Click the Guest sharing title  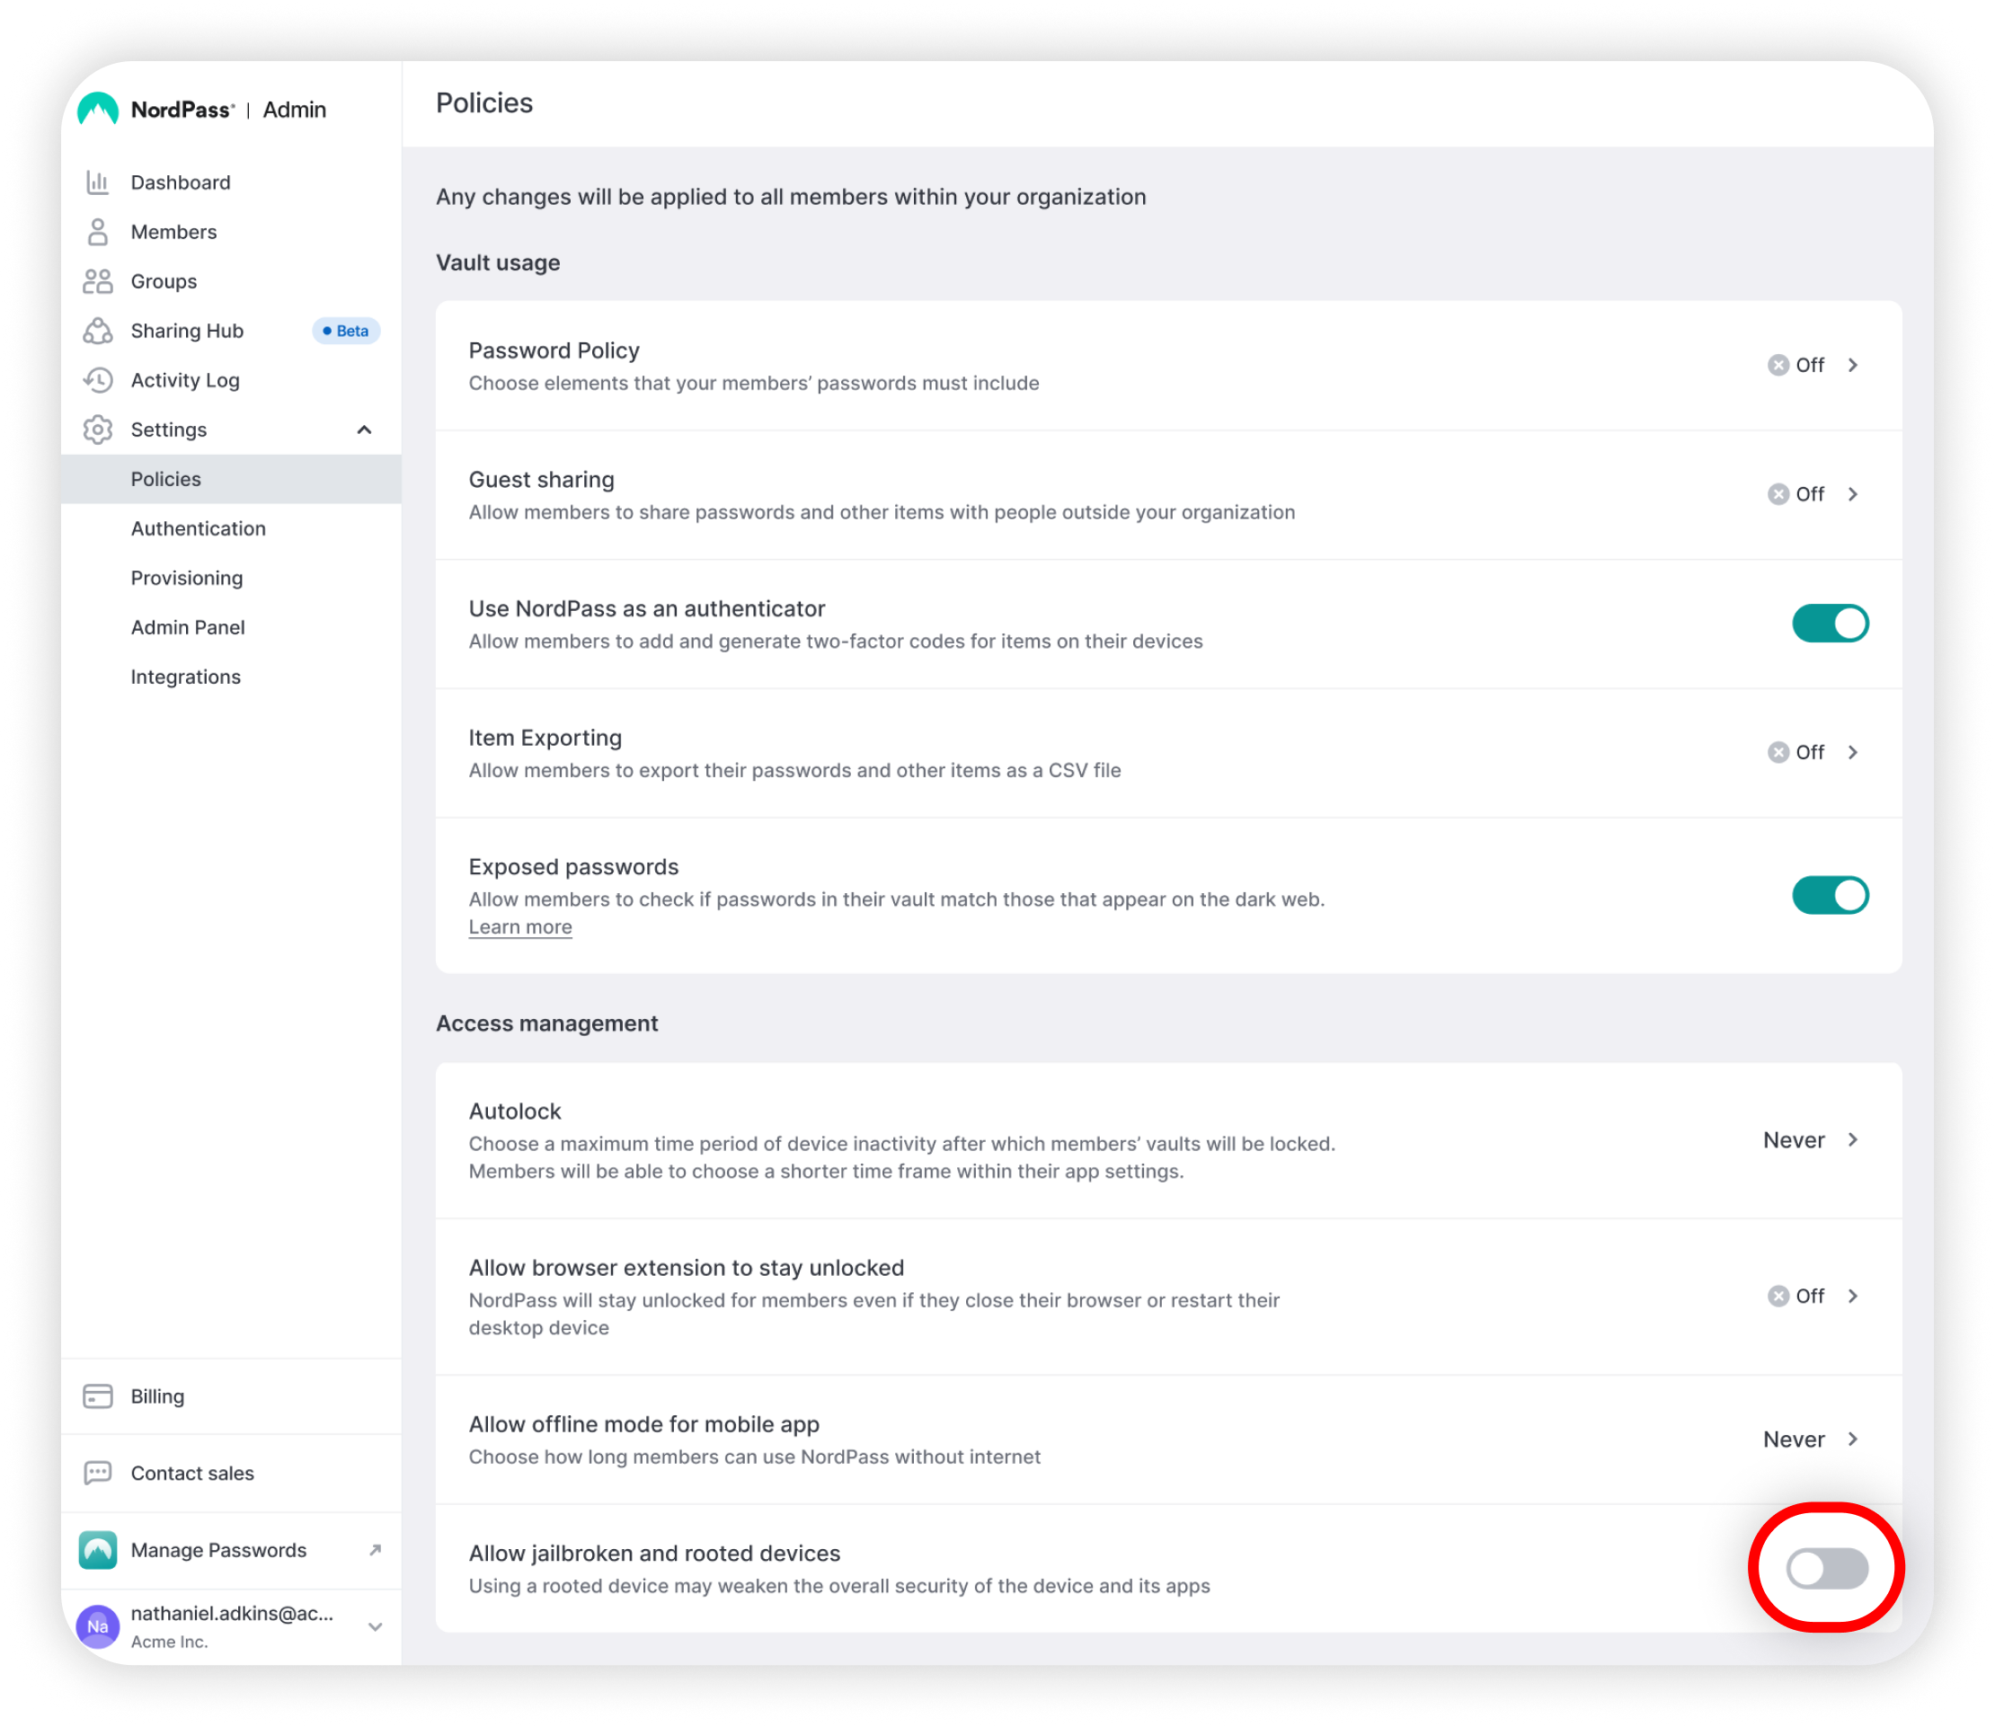click(542, 480)
